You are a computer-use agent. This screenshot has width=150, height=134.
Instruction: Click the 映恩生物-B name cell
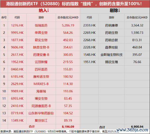tap(41, 47)
